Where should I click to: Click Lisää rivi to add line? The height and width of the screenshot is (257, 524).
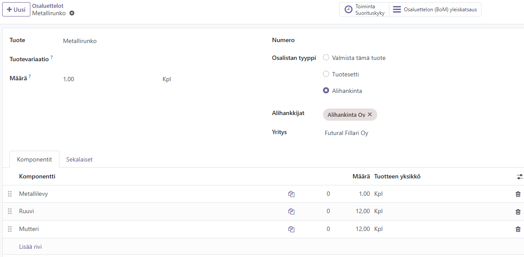[x=30, y=247]
